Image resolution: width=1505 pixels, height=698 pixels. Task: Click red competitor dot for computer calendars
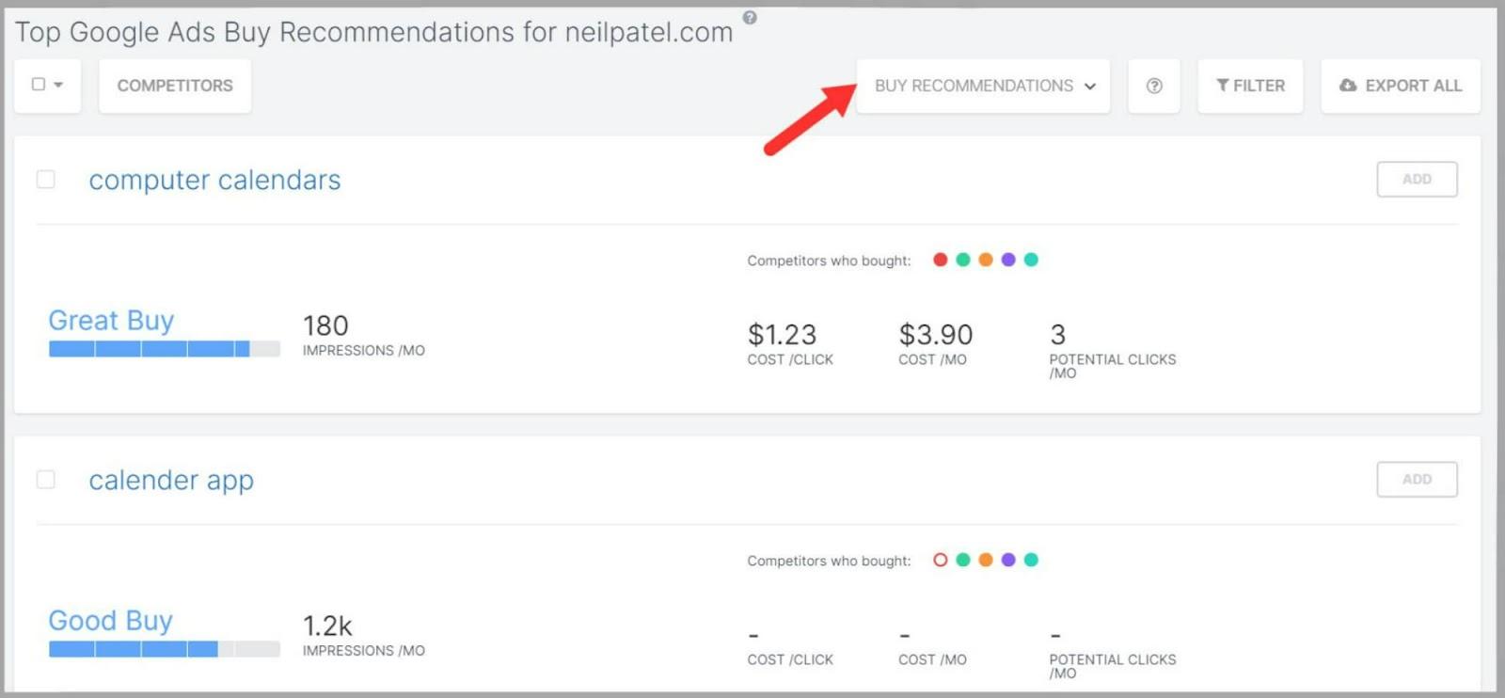pyautogui.click(x=940, y=260)
